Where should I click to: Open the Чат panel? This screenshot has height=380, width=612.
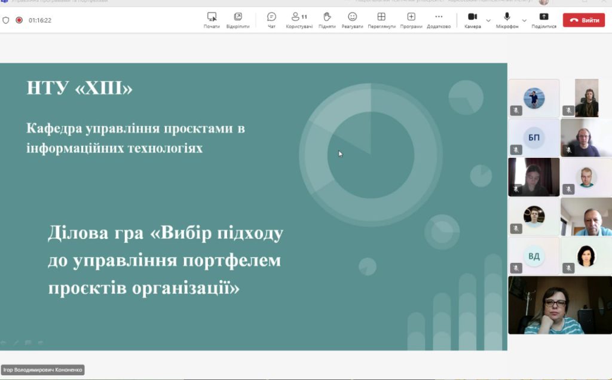point(271,20)
